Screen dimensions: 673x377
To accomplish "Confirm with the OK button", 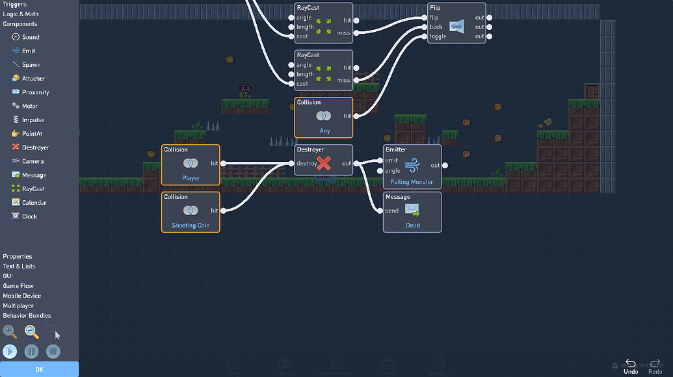I will 39,369.
